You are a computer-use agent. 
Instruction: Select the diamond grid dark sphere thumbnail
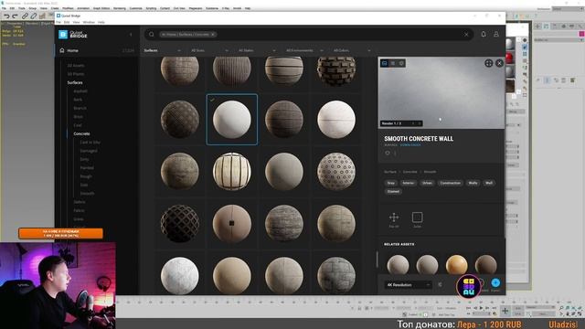(180, 223)
